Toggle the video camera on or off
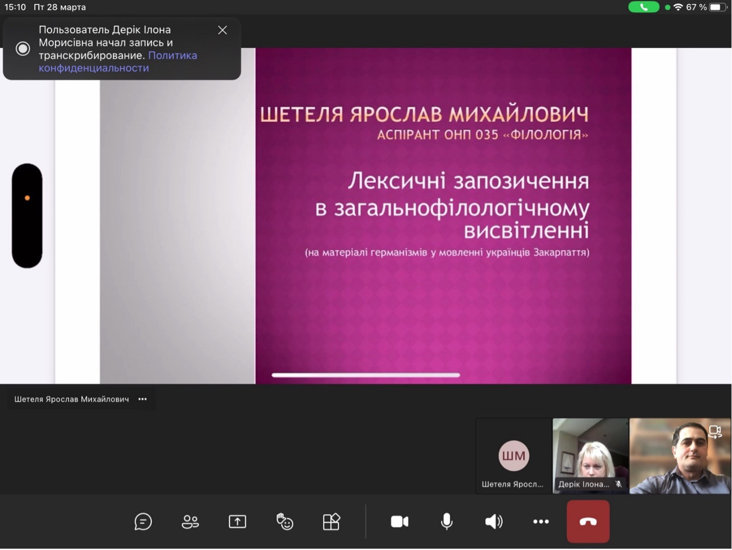 point(400,522)
